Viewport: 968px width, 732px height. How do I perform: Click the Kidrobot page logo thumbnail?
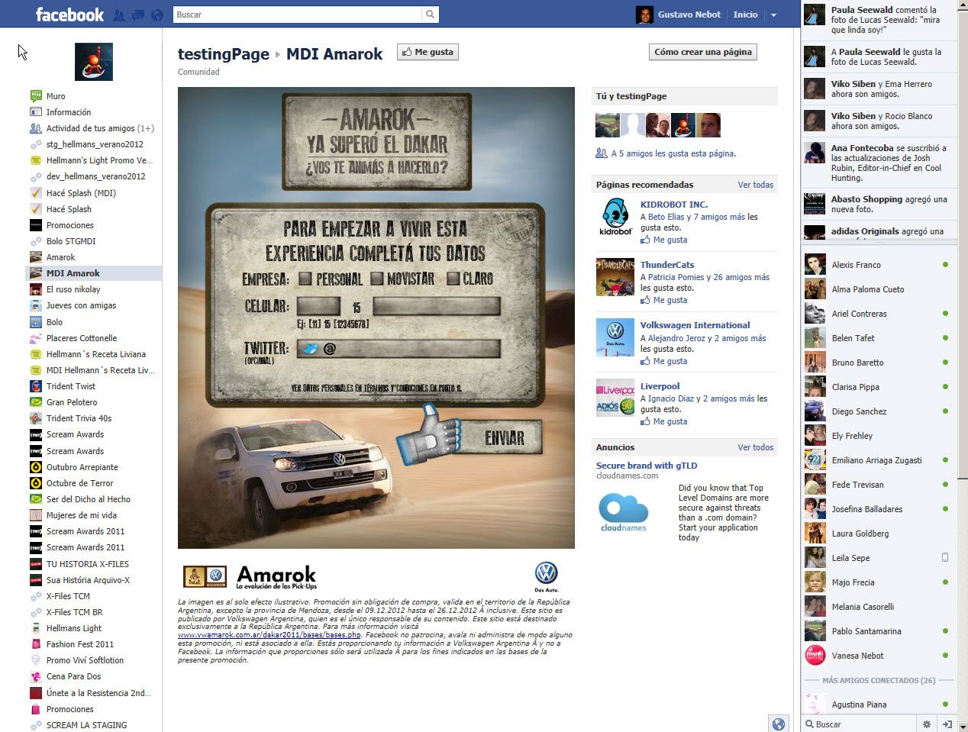click(615, 217)
